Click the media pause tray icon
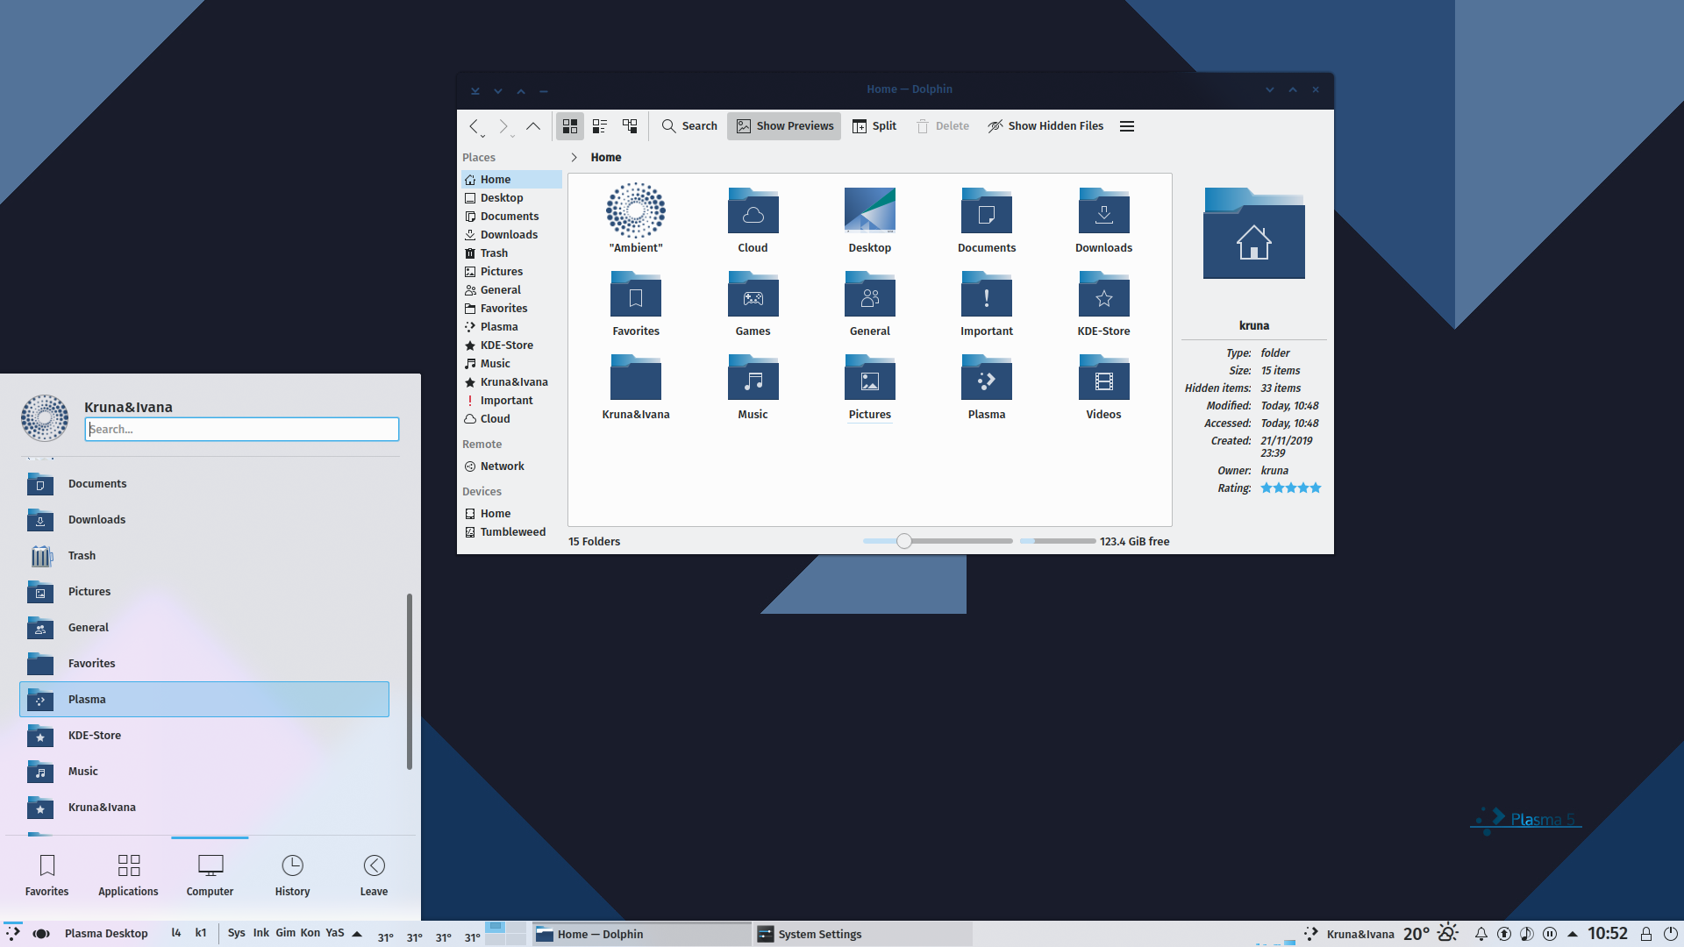Viewport: 1684px width, 947px height. pos(1549,934)
